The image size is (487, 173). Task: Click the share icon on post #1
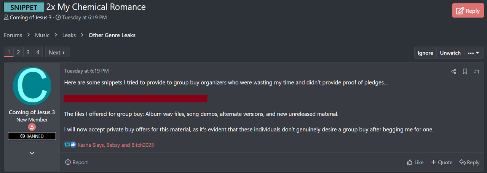pos(453,71)
